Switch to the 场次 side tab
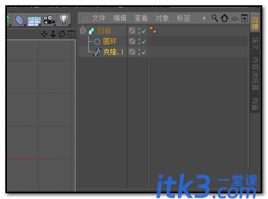This screenshot has height=199, width=268. [x=255, y=43]
